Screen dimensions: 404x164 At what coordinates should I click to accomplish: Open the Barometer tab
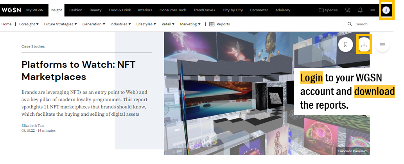259,10
